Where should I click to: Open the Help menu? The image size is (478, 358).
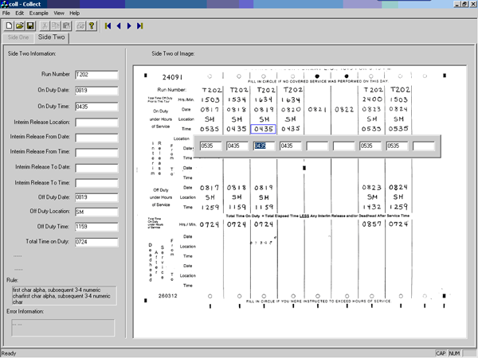pyautogui.click(x=74, y=13)
